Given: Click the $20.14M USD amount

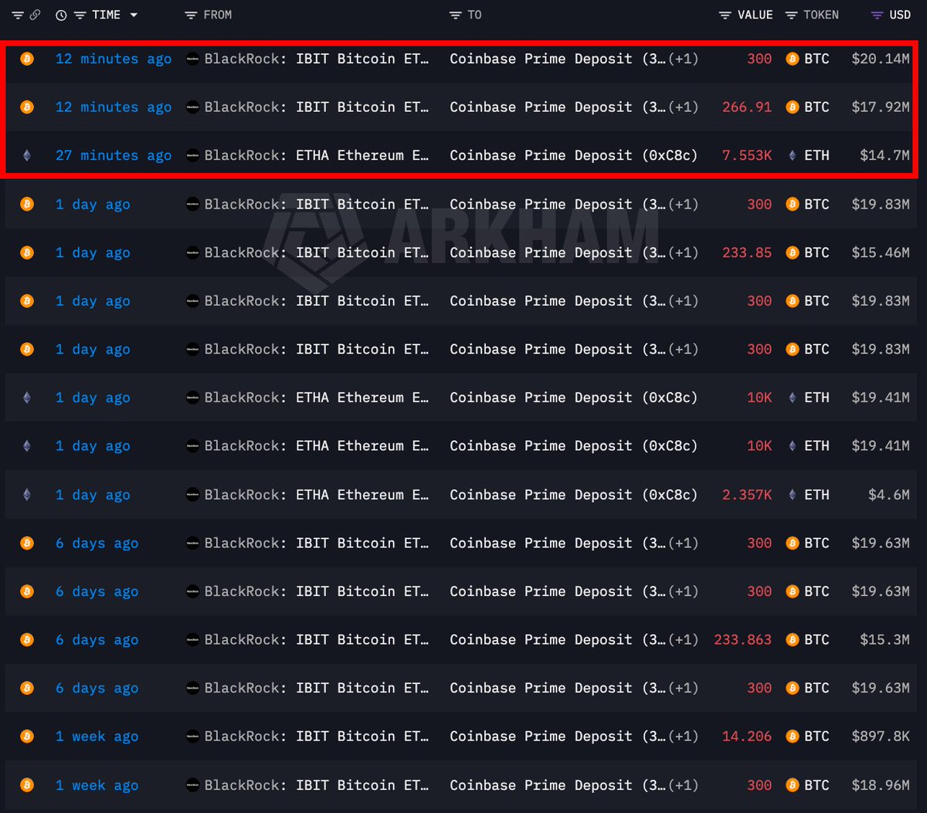Looking at the screenshot, I should (x=881, y=59).
